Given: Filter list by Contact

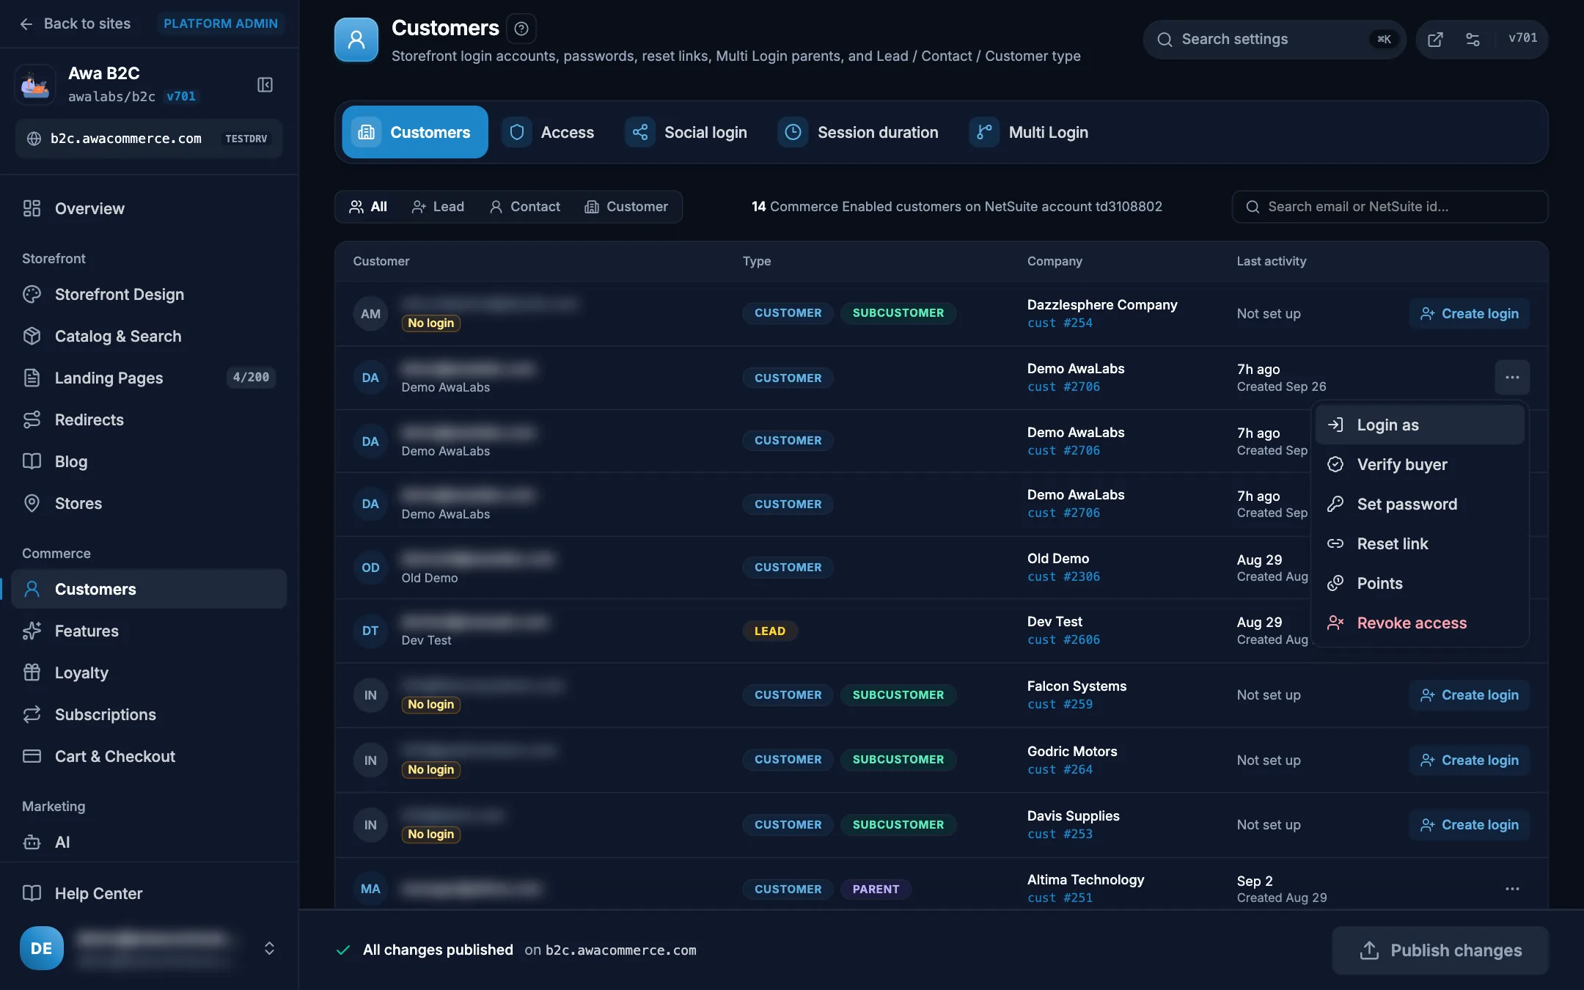Looking at the screenshot, I should click(524, 207).
